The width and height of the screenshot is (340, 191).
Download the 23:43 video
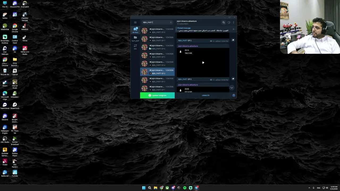point(180,90)
